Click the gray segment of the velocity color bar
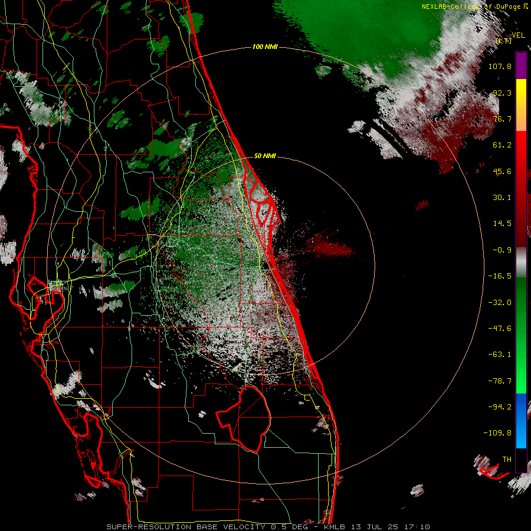The image size is (531, 531). pyautogui.click(x=521, y=263)
